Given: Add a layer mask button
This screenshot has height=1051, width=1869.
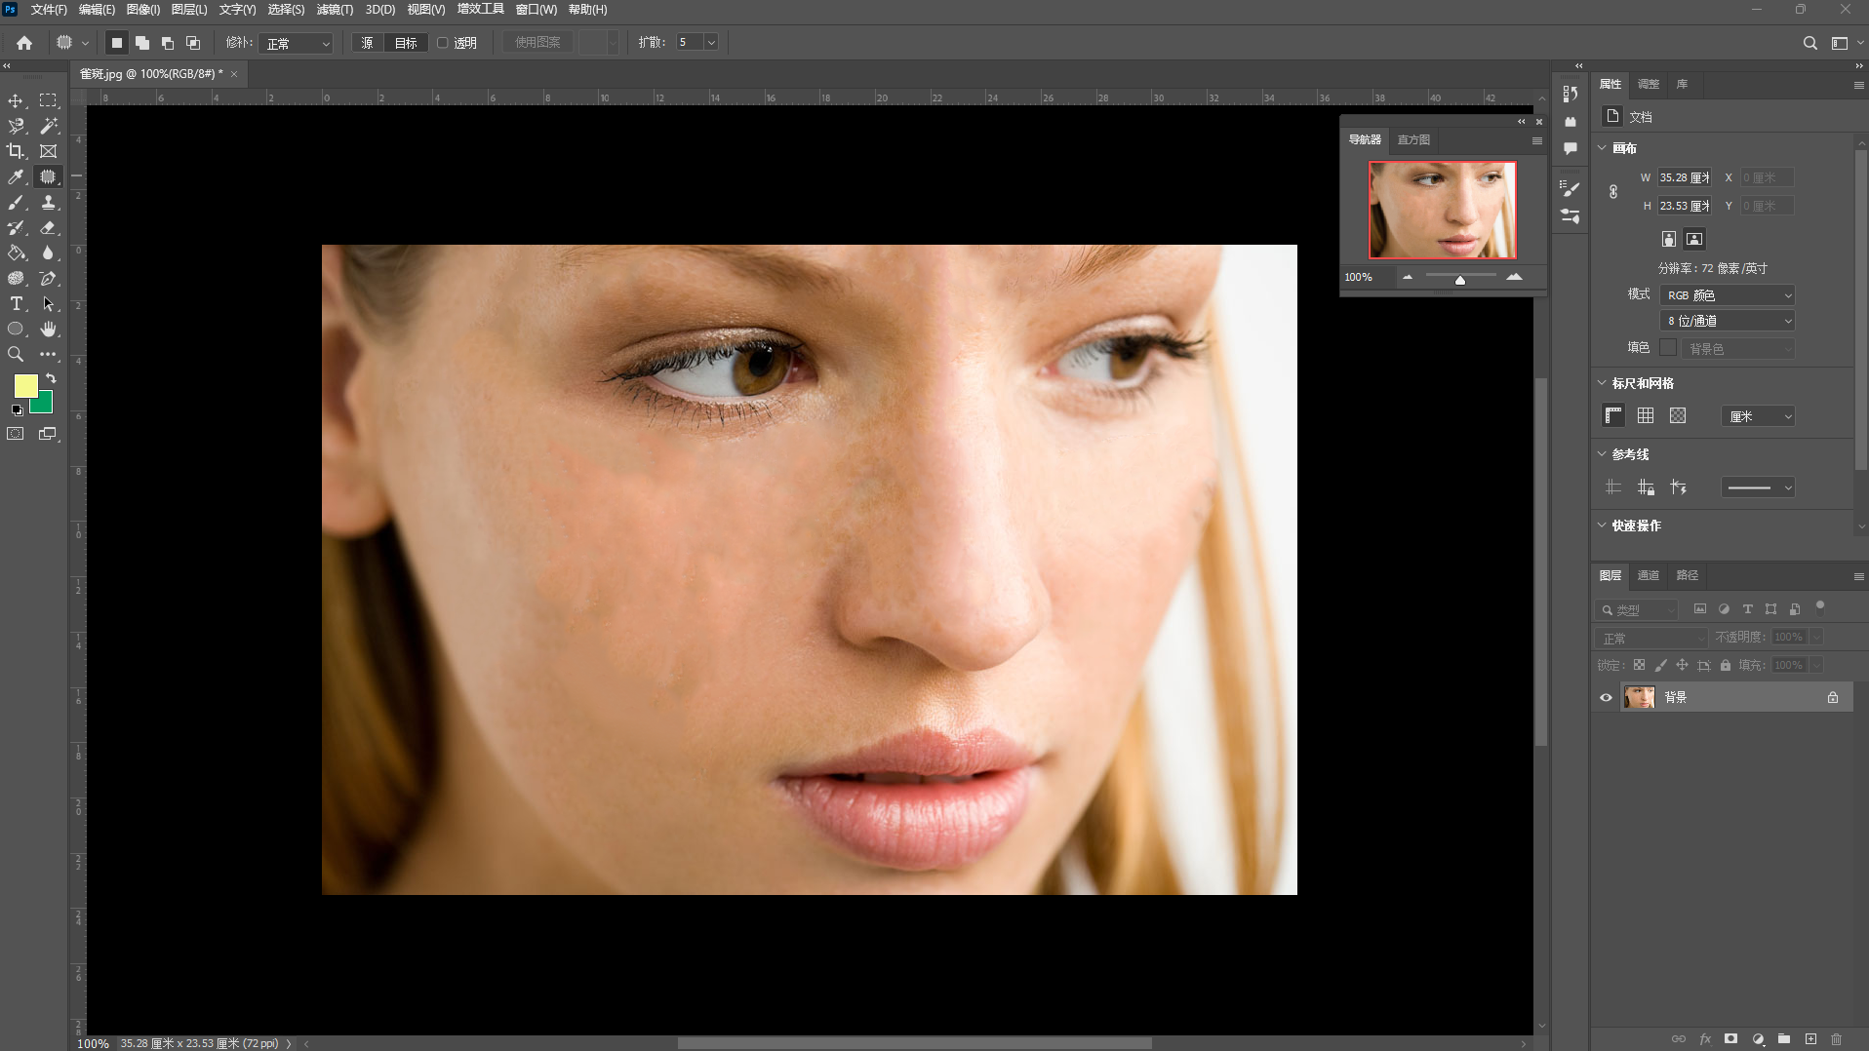Looking at the screenshot, I should (x=1730, y=1039).
